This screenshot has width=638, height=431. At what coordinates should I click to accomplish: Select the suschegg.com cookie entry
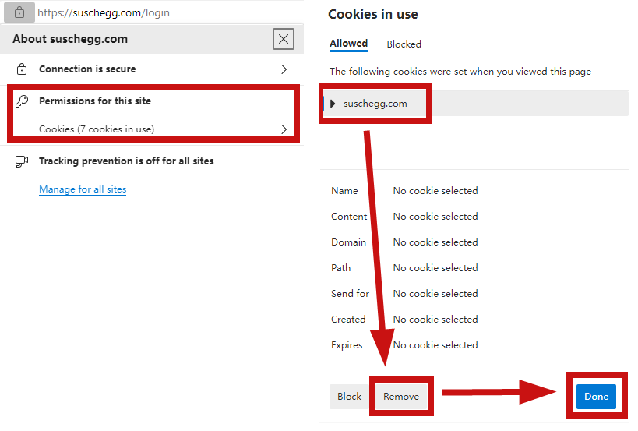click(375, 104)
